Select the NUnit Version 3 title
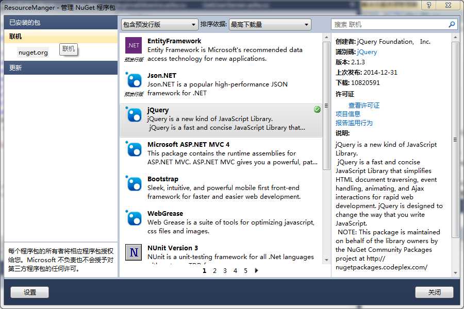 173,248
